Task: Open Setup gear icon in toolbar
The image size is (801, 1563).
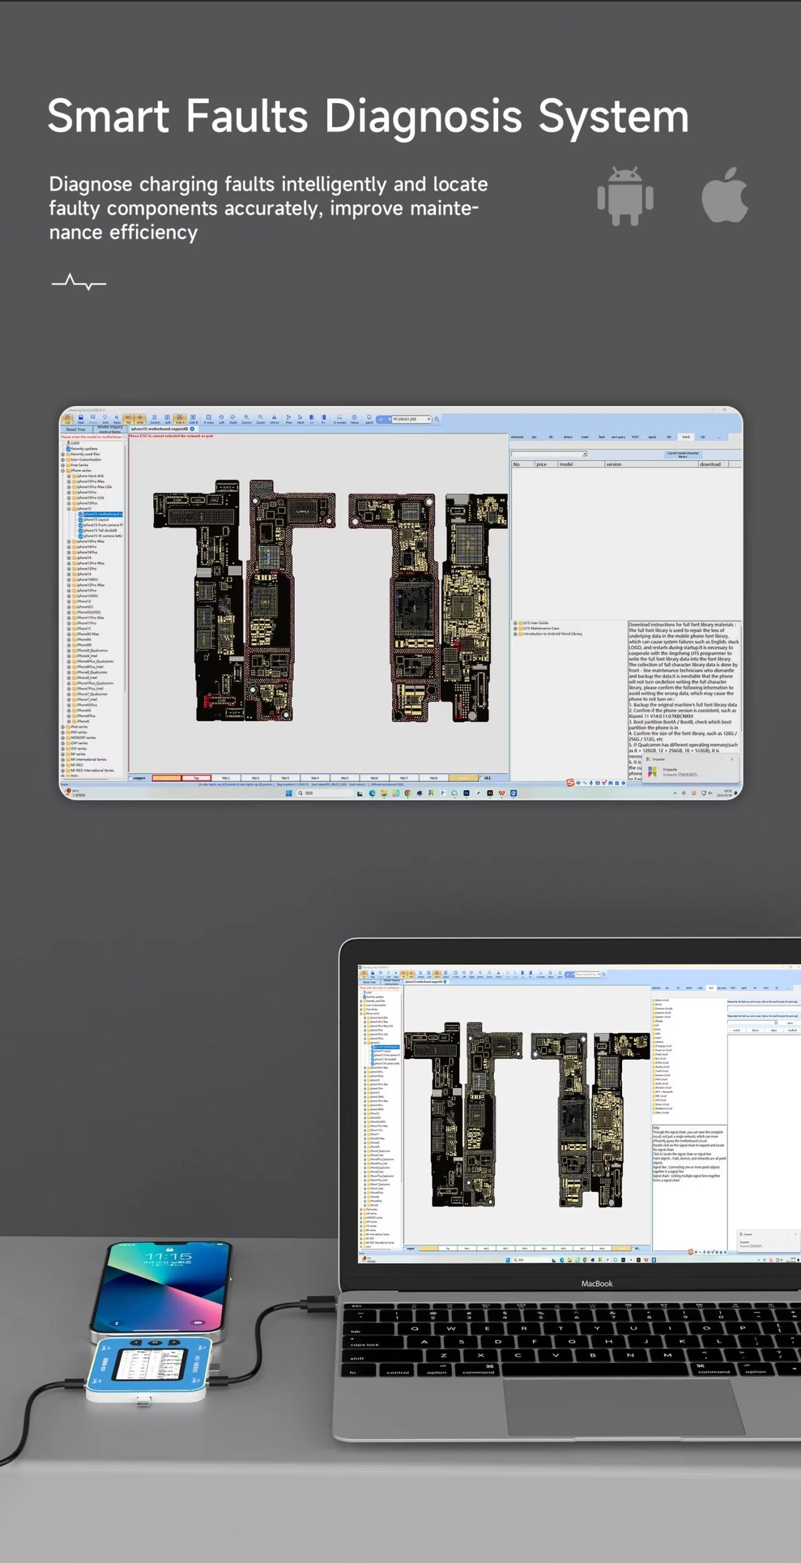Action: pos(354,419)
